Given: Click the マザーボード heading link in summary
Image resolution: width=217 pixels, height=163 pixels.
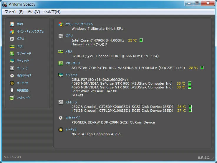Looking at the screenshot, I should click(x=72, y=63).
